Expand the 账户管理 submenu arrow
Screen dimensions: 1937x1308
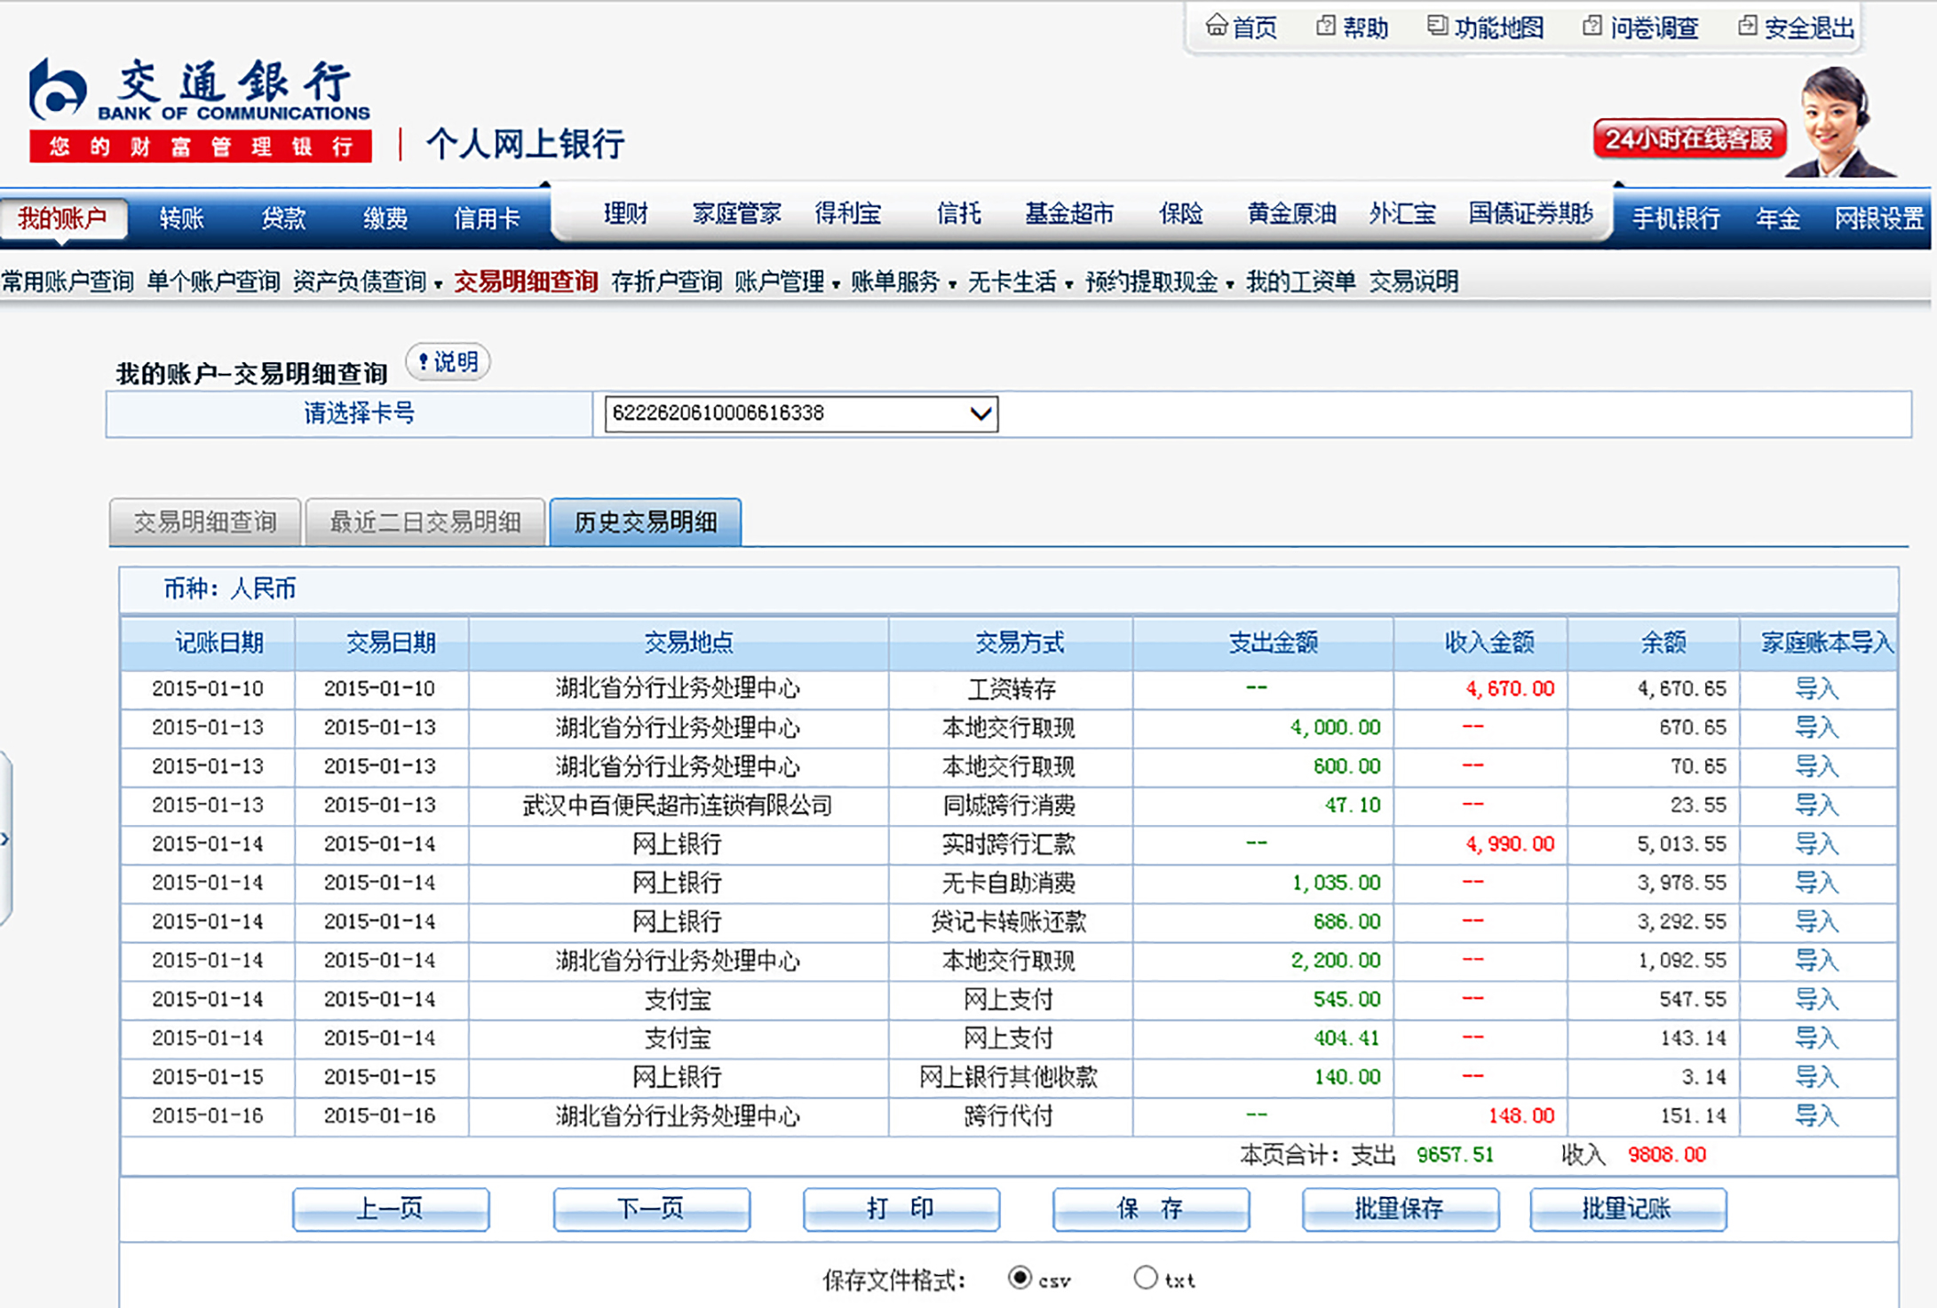[x=836, y=285]
